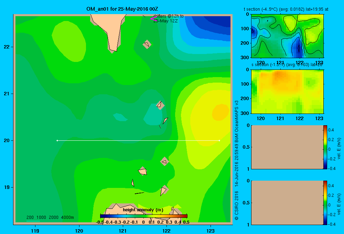Click longitude label 123 below the main map
344x234 pixels.
[x=211, y=231]
